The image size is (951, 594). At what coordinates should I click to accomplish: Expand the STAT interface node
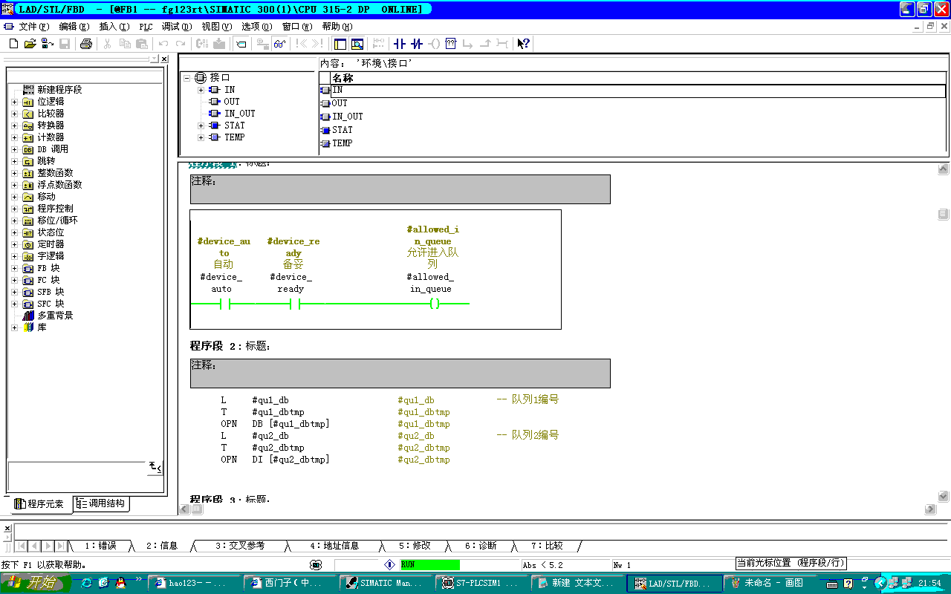201,125
